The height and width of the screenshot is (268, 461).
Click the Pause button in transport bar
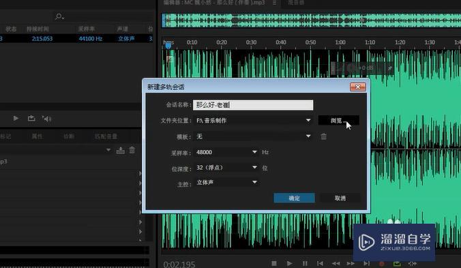coord(305,264)
